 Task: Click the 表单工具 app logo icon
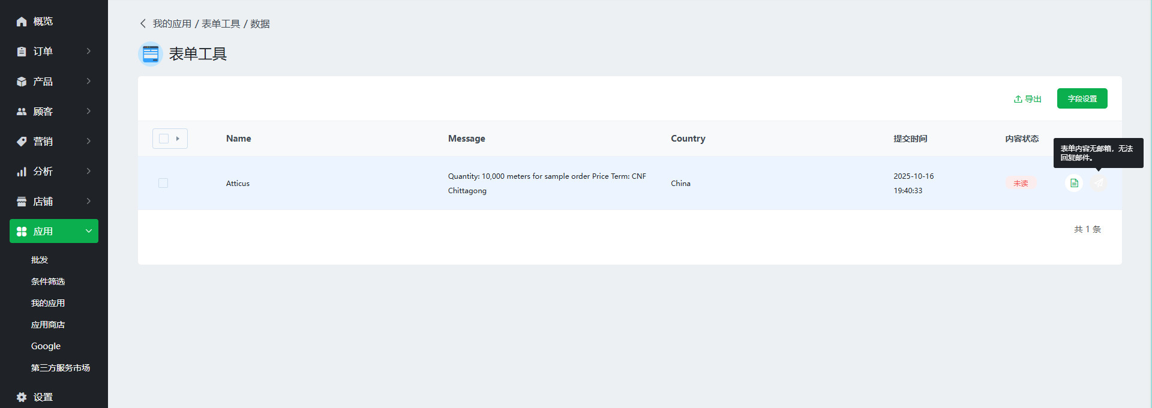(x=151, y=54)
